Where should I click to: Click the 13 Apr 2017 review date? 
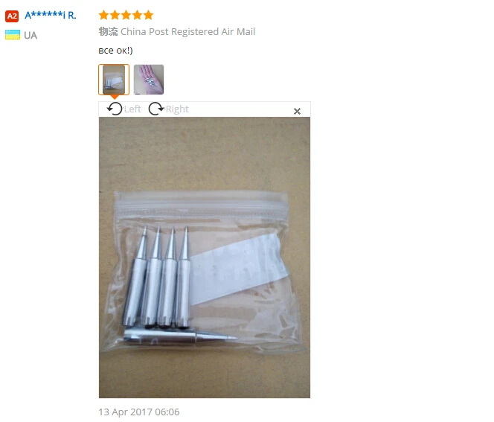click(x=139, y=412)
